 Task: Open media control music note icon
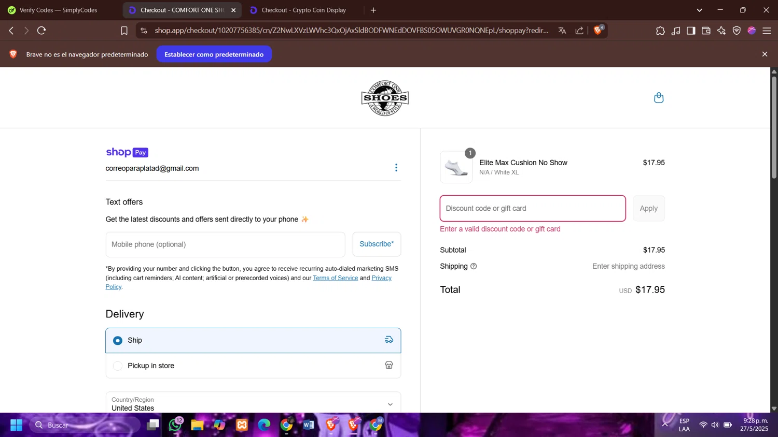[676, 31]
